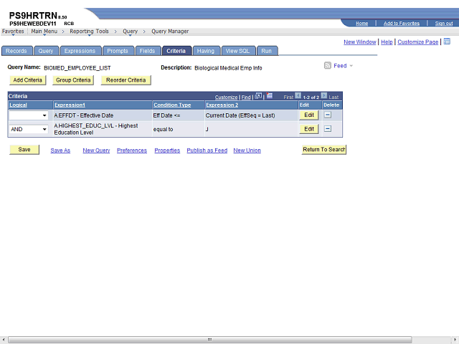Screen dimensions: 459x344
Task: Open the blank Logical dropdown for Effective Date row
Action: coord(29,115)
